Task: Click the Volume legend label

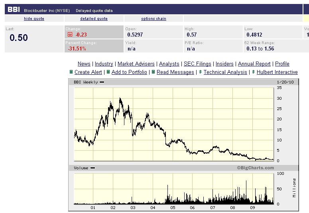Action: click(x=81, y=168)
